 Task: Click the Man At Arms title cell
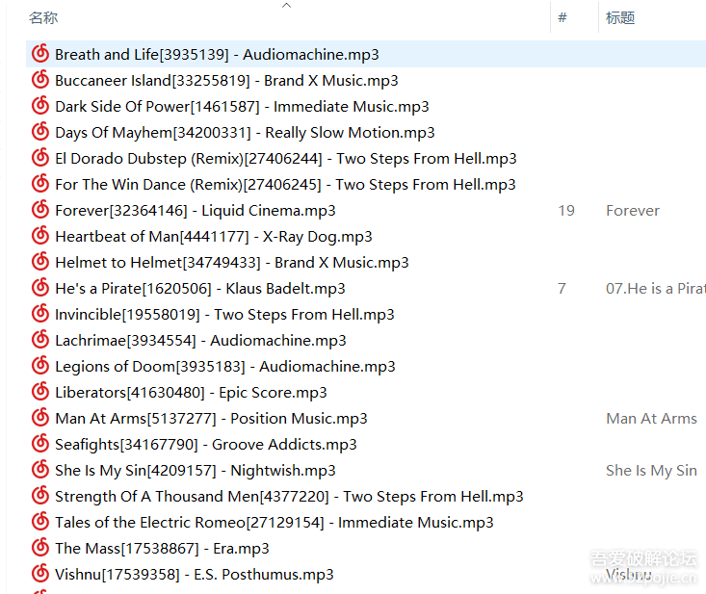click(651, 419)
